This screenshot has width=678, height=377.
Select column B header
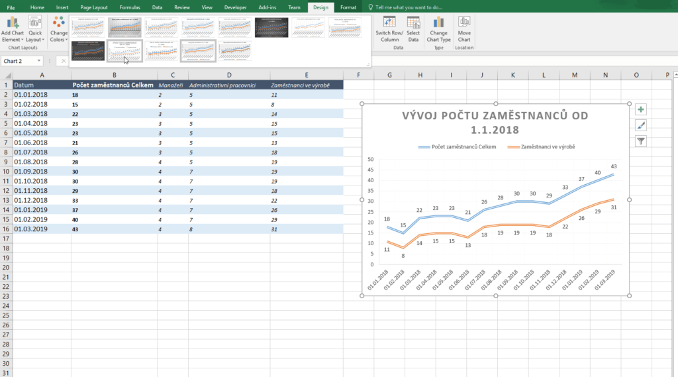point(114,75)
